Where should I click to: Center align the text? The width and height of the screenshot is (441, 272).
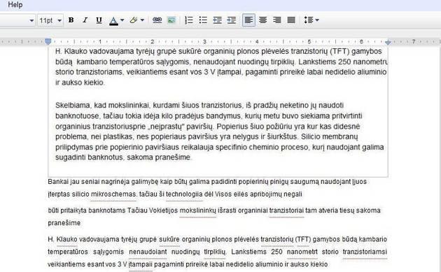[263, 20]
